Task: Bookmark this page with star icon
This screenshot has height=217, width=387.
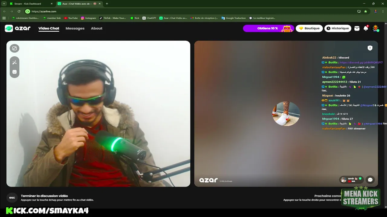Action: [x=366, y=11]
